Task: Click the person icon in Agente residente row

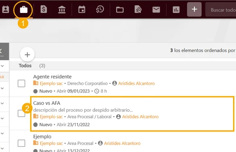Action: [x=114, y=83]
